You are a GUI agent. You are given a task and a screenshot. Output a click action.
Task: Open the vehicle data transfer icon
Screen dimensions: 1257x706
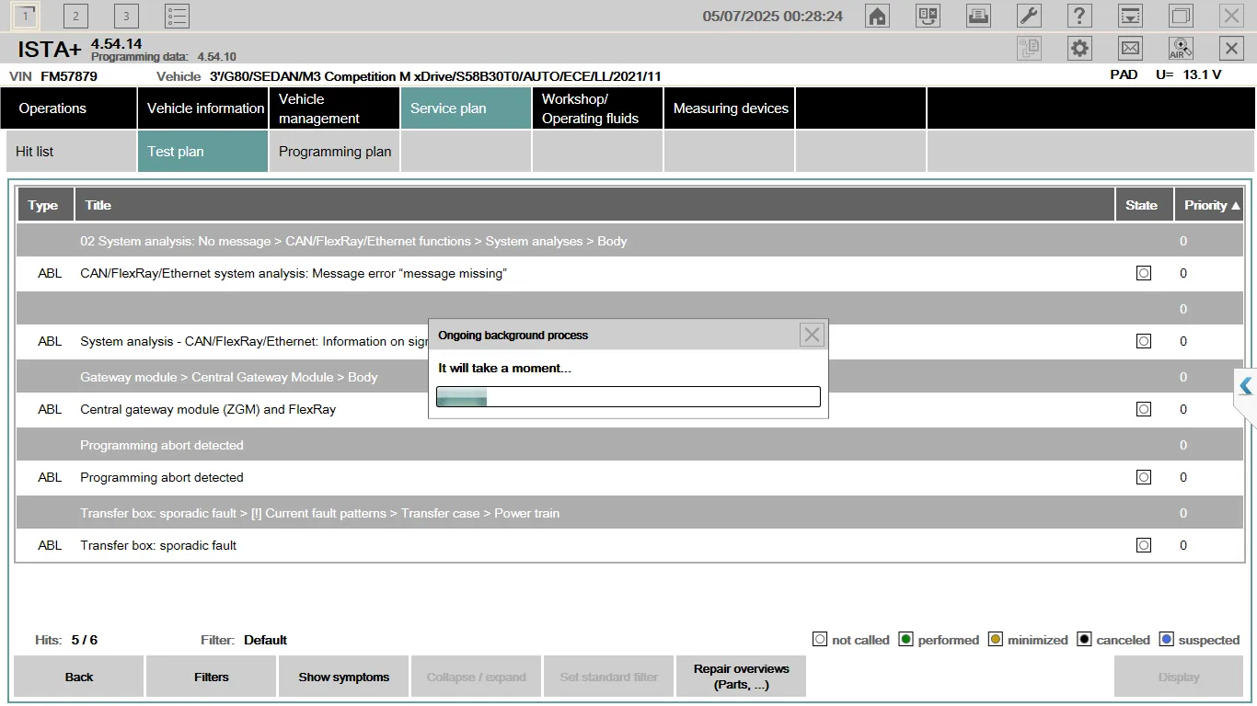pos(928,16)
